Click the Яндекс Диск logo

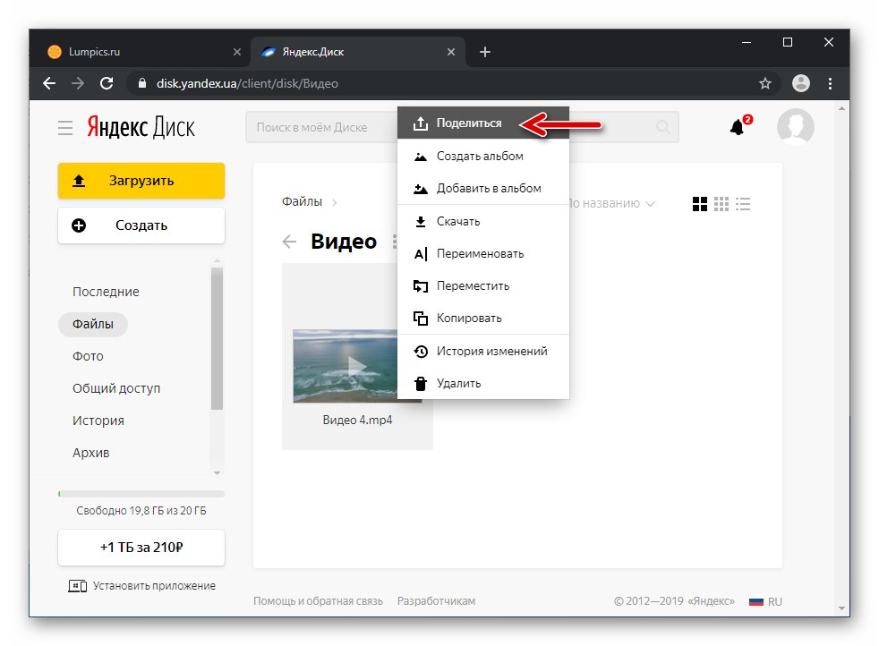[x=141, y=128]
